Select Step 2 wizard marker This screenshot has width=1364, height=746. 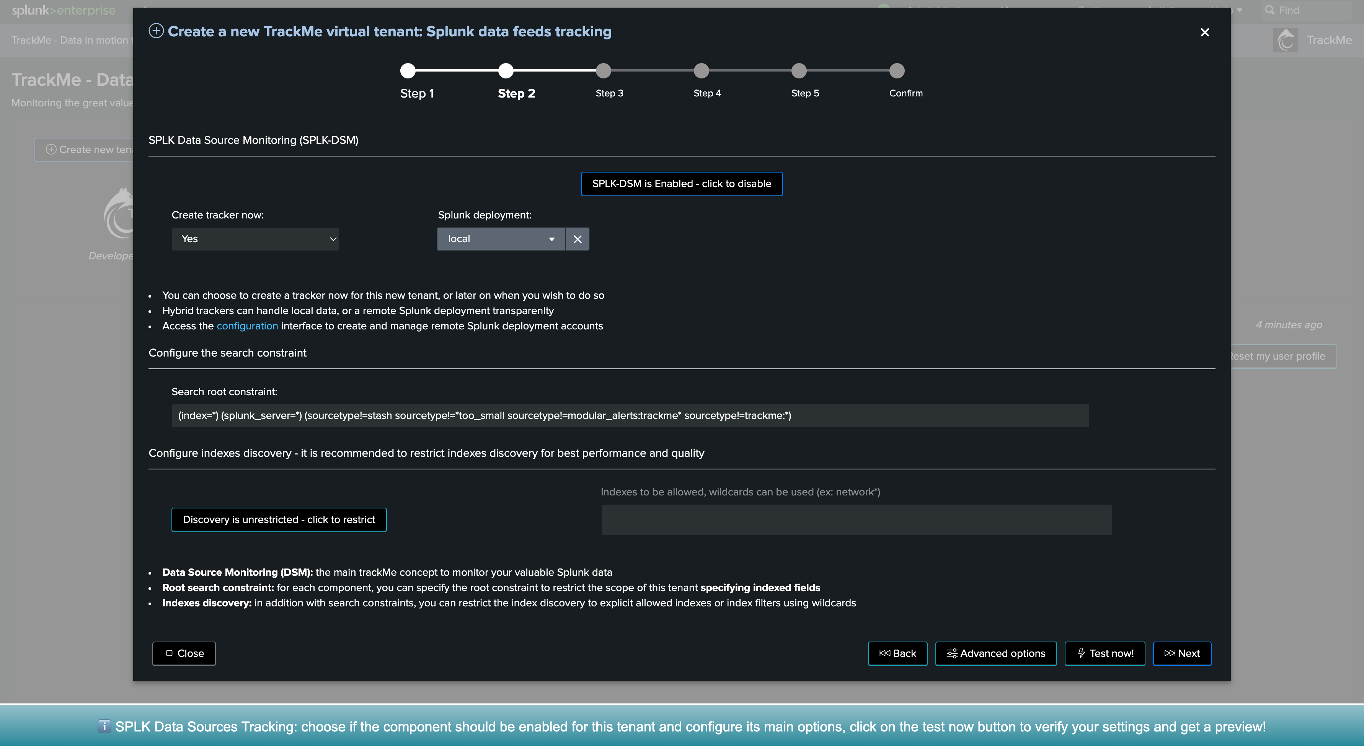tap(506, 70)
